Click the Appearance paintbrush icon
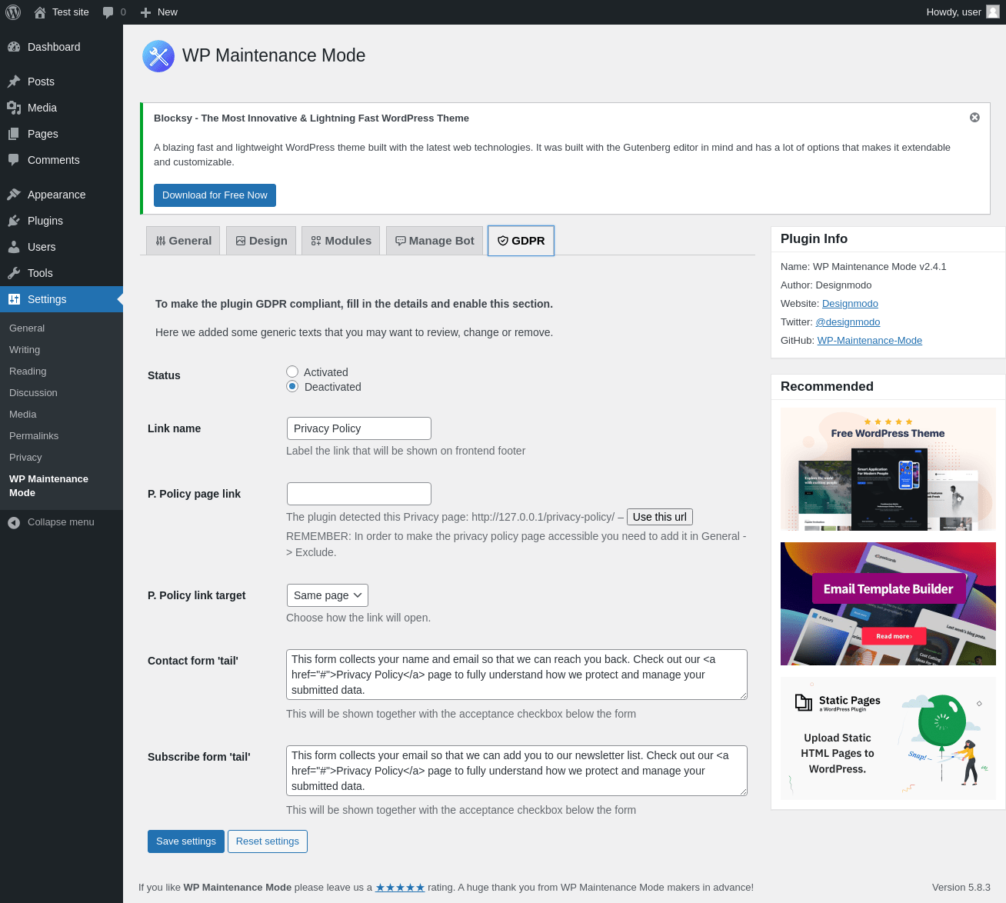The height and width of the screenshot is (903, 1006). pos(14,195)
